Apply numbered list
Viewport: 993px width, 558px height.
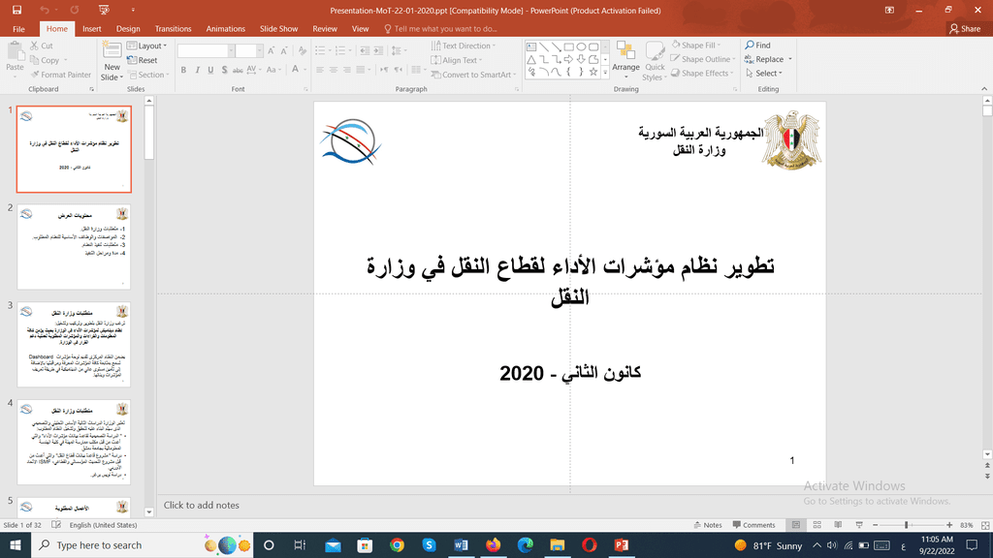(x=340, y=50)
